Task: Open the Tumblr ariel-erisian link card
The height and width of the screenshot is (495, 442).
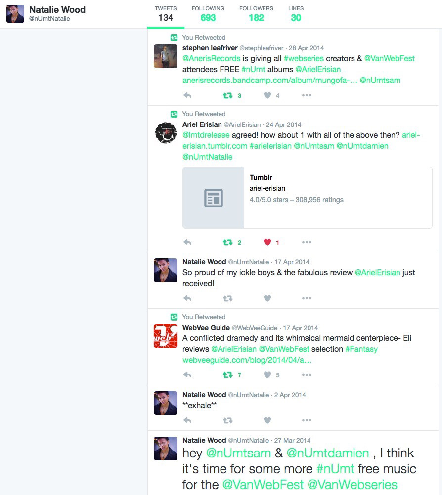Action: [307, 198]
